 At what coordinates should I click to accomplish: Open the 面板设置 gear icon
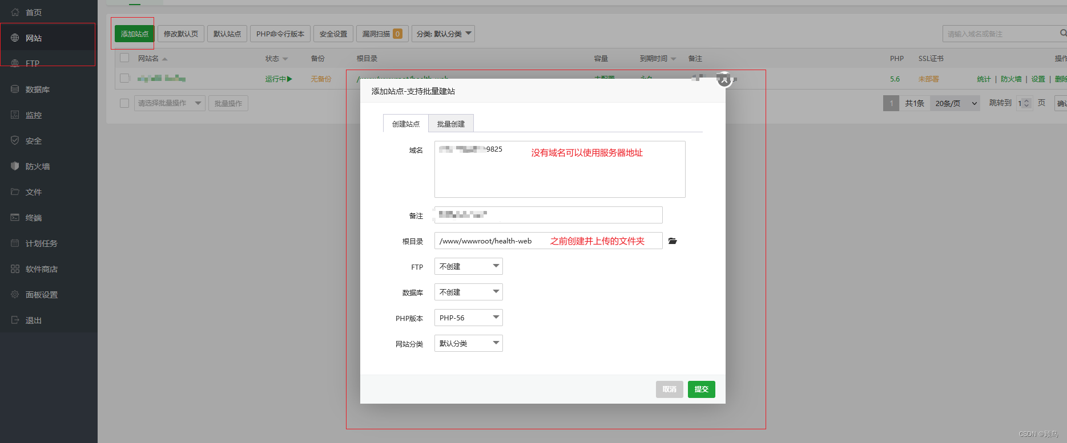15,294
